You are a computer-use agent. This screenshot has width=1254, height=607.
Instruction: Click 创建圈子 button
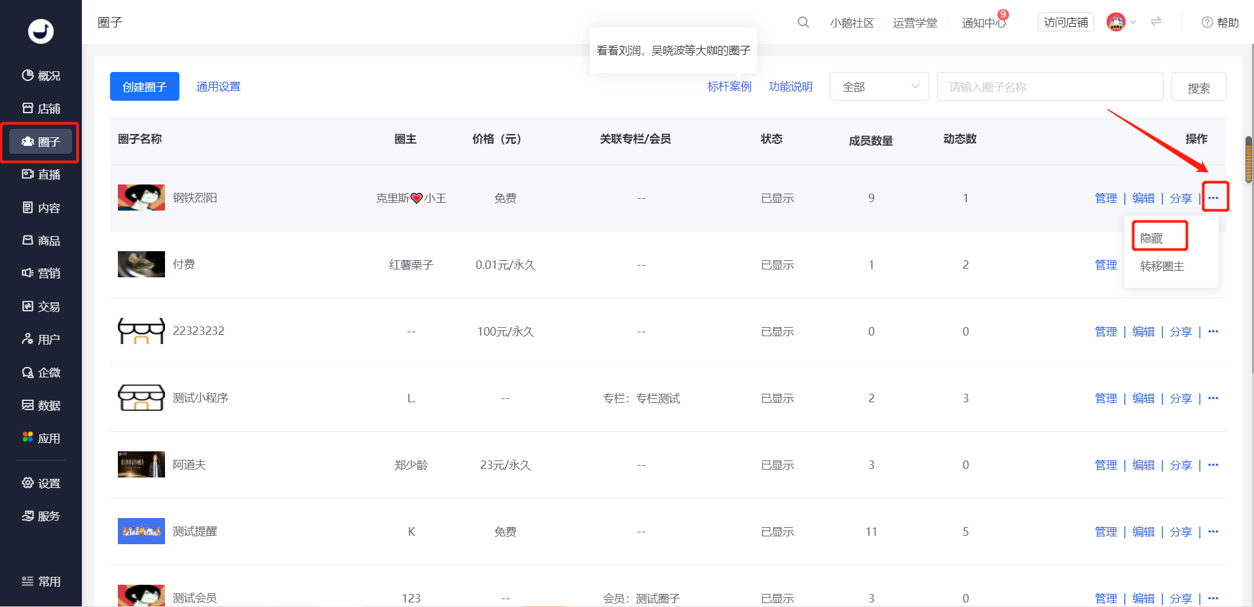[x=145, y=86]
